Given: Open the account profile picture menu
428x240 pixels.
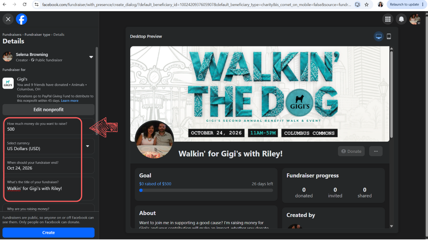Looking at the screenshot, I should pyautogui.click(x=415, y=19).
